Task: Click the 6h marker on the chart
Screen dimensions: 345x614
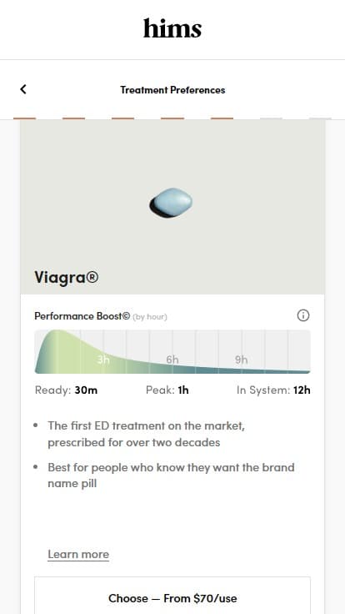Action: [x=172, y=360]
